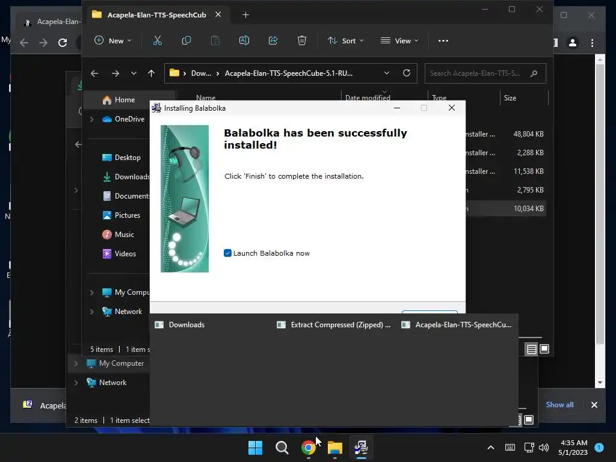Viewport: 616px width, 462px height.
Task: Expand Network in back Explorer window
Action: pos(76,383)
